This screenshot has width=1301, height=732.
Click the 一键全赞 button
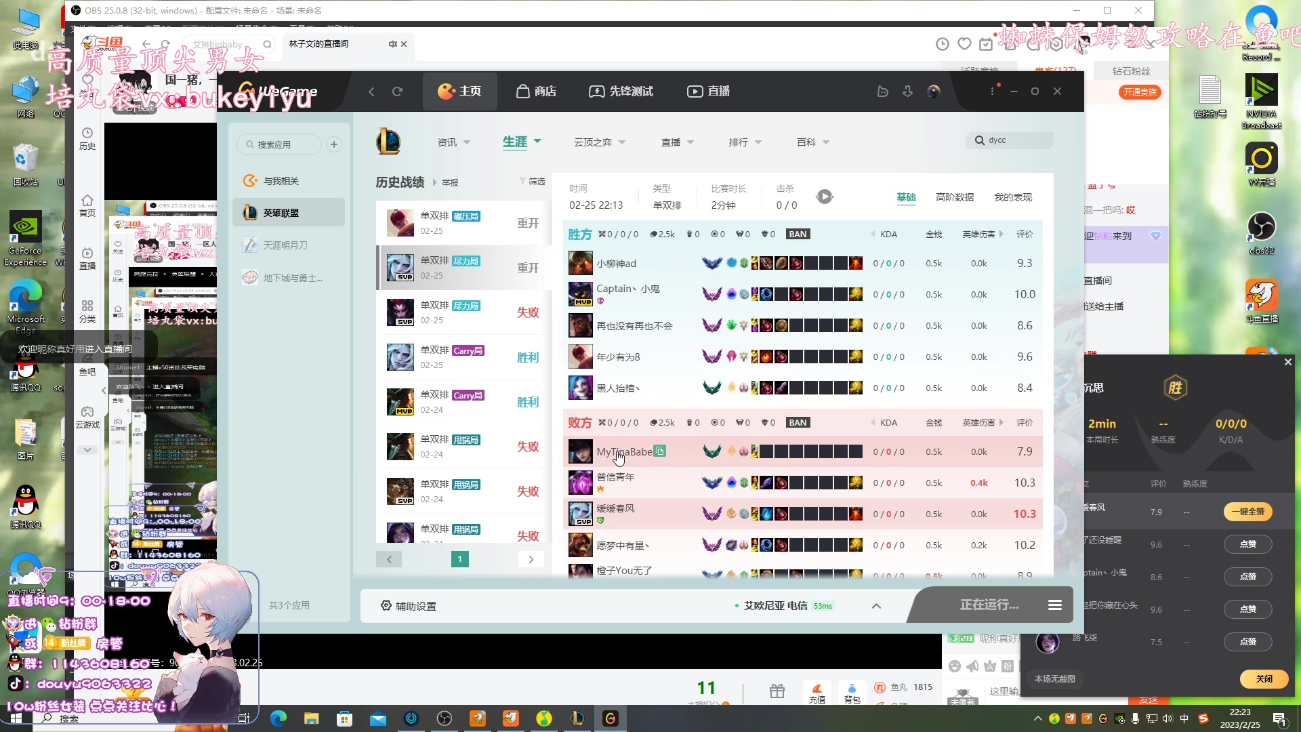1247,512
